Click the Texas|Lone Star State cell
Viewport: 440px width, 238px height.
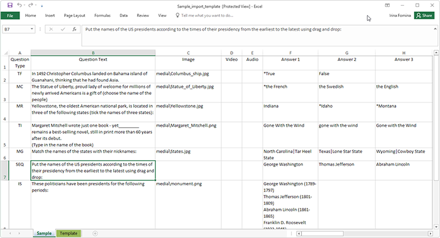click(347, 154)
